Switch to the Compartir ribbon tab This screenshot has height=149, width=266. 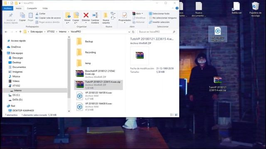click(32, 8)
